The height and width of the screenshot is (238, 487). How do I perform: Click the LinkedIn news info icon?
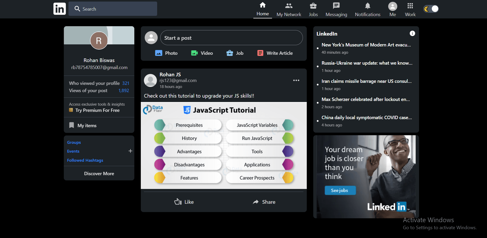click(x=412, y=33)
